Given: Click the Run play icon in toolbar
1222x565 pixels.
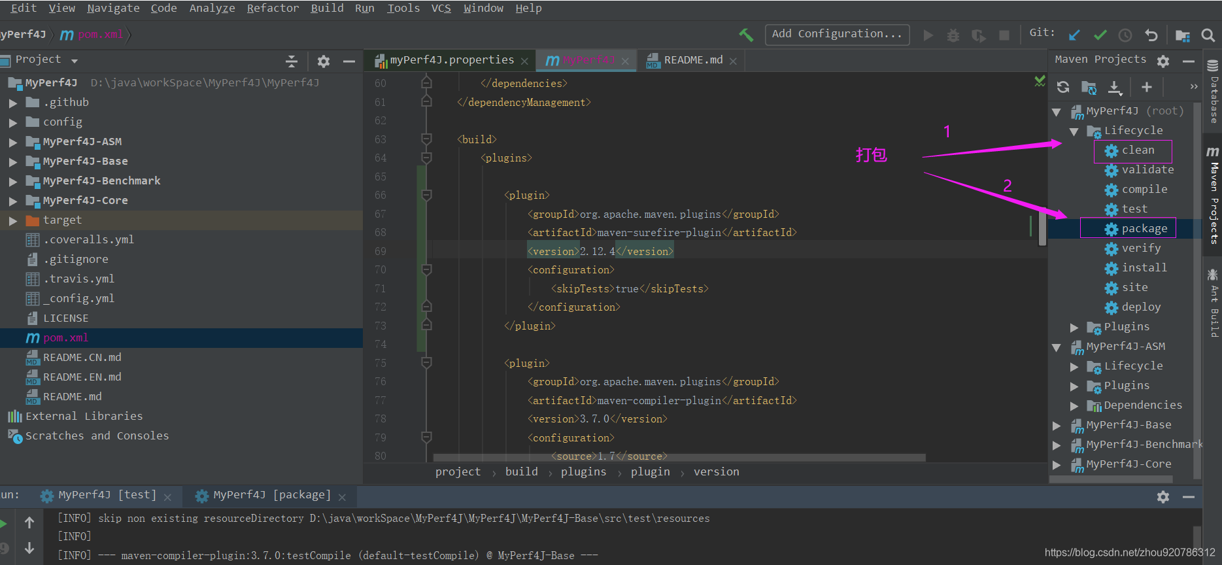Looking at the screenshot, I should [928, 35].
